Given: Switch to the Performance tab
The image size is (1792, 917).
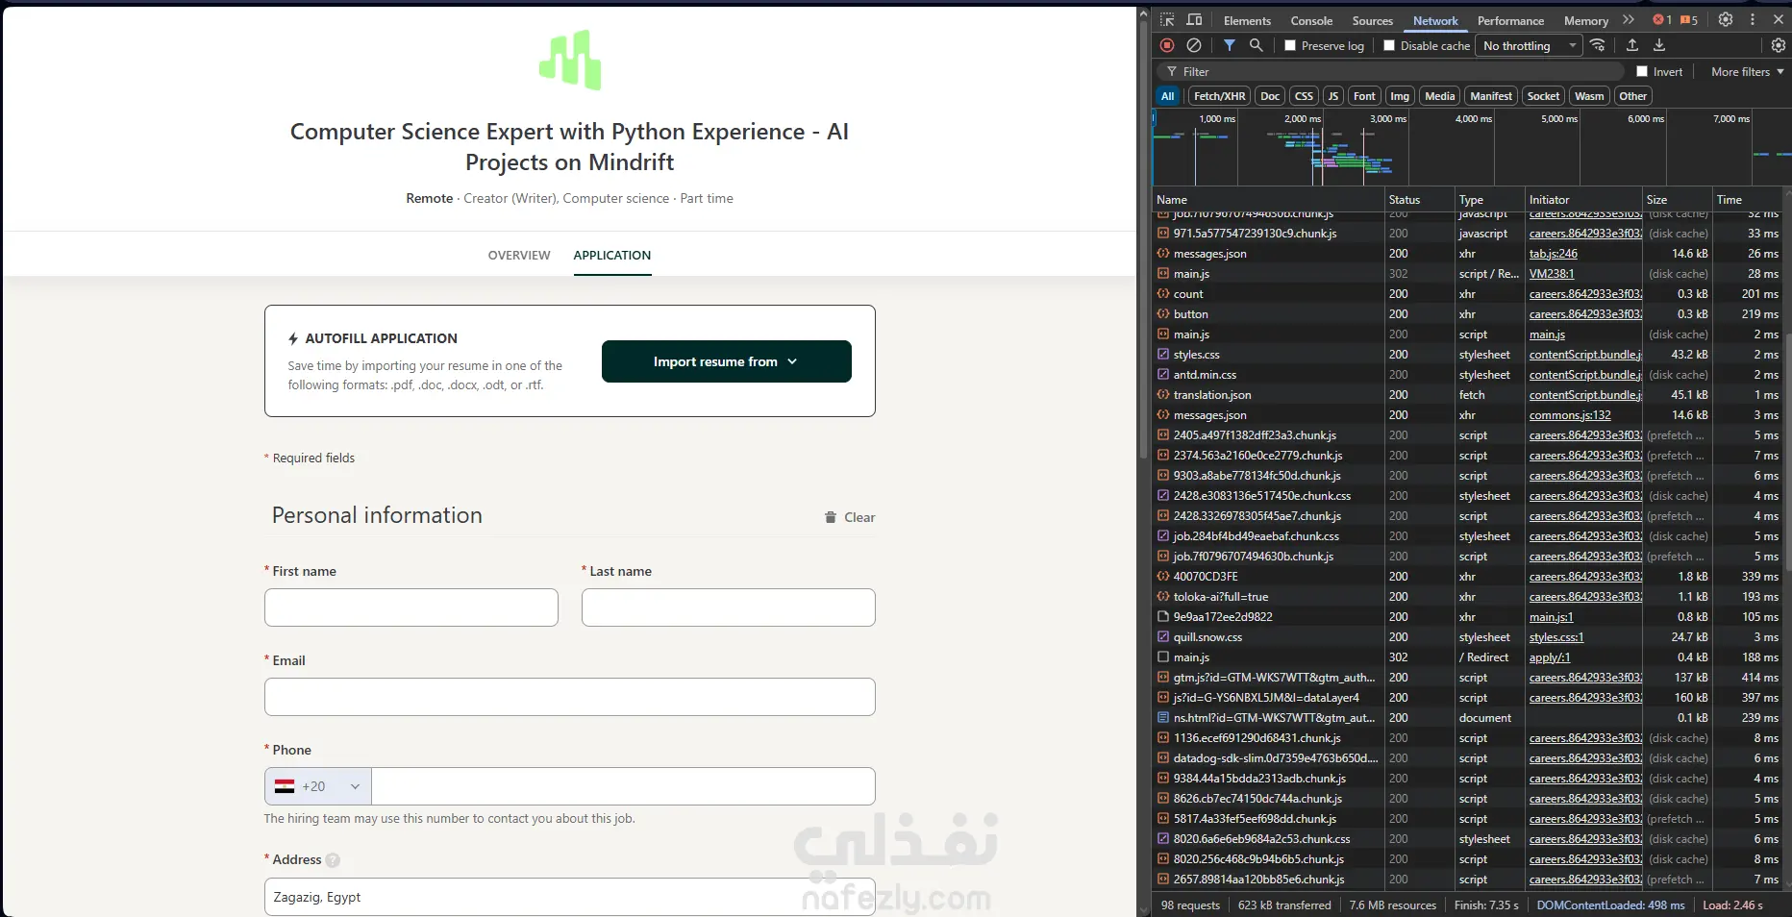Looking at the screenshot, I should (x=1510, y=20).
